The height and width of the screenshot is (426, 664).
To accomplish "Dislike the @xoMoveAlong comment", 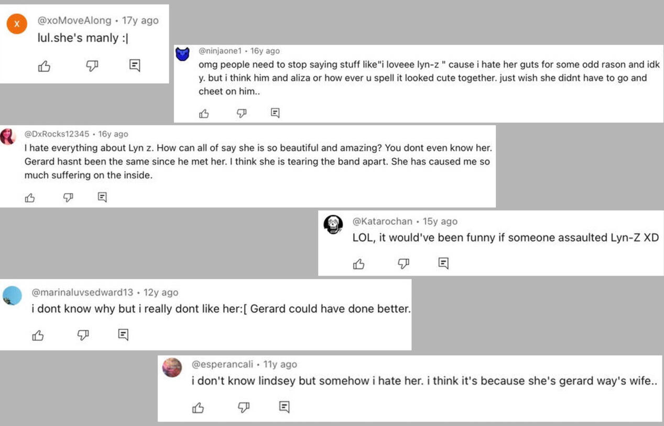I will pos(92,66).
